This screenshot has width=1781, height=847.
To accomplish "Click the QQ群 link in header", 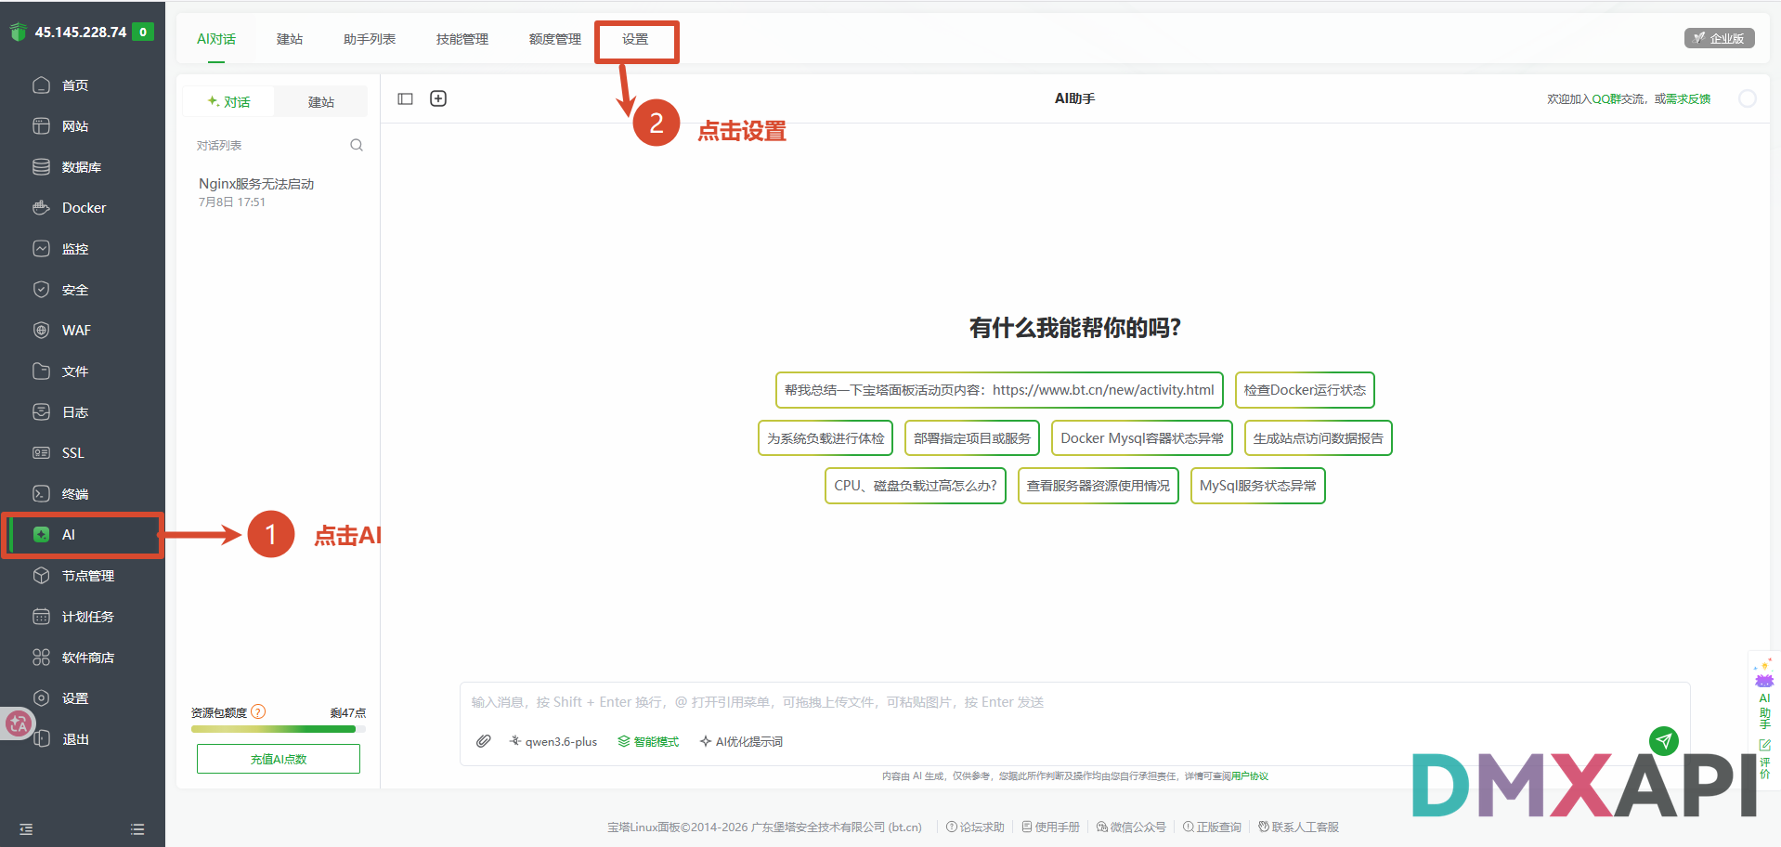I will coord(1605,99).
